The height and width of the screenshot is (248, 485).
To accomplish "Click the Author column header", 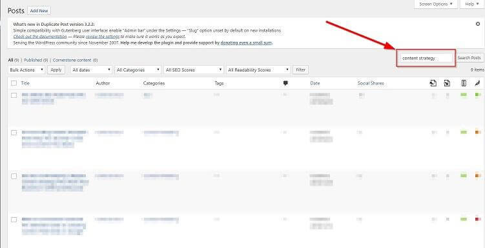I will coord(103,83).
